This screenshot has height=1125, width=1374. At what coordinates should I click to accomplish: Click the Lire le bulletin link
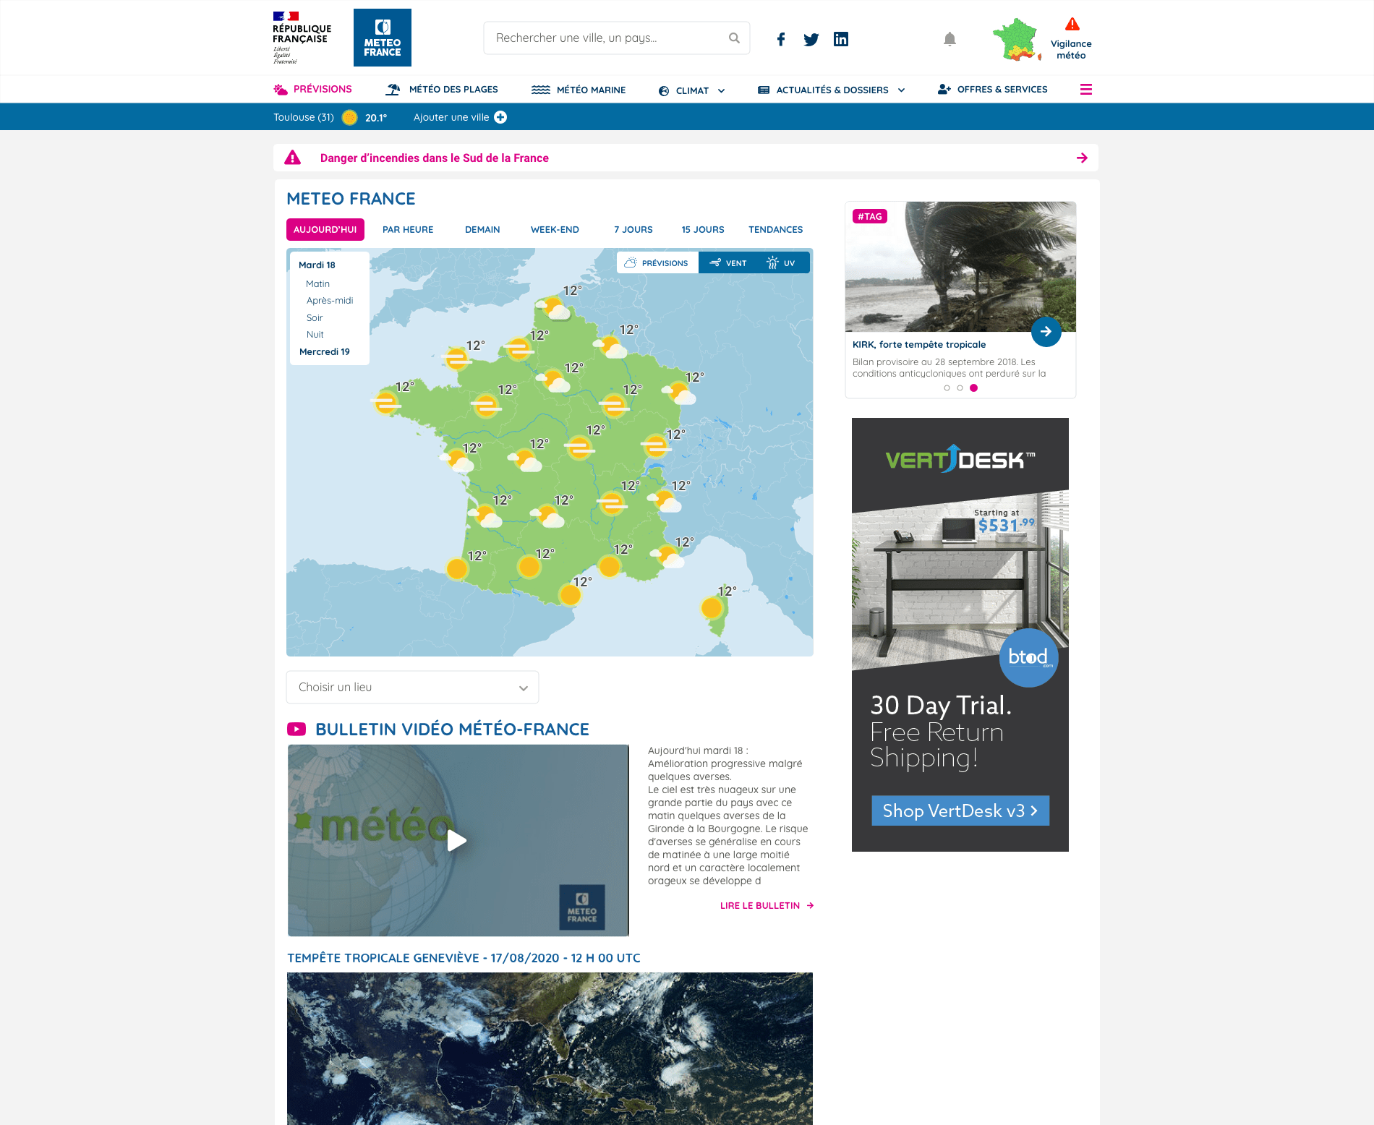point(767,905)
